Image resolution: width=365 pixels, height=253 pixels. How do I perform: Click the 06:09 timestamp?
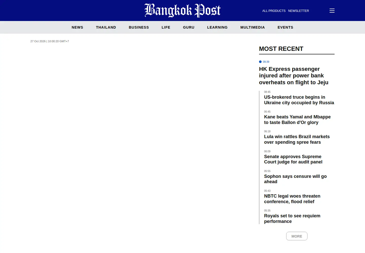point(267,151)
